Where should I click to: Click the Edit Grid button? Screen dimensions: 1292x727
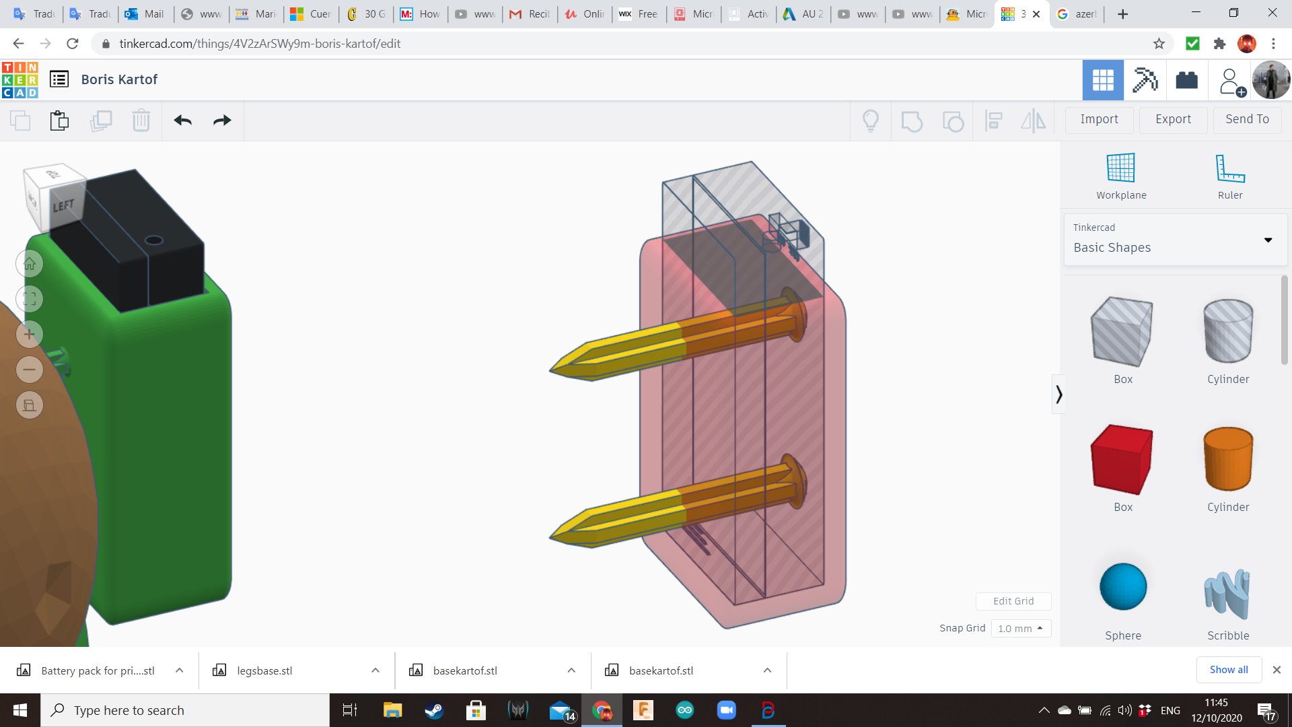[1013, 601]
